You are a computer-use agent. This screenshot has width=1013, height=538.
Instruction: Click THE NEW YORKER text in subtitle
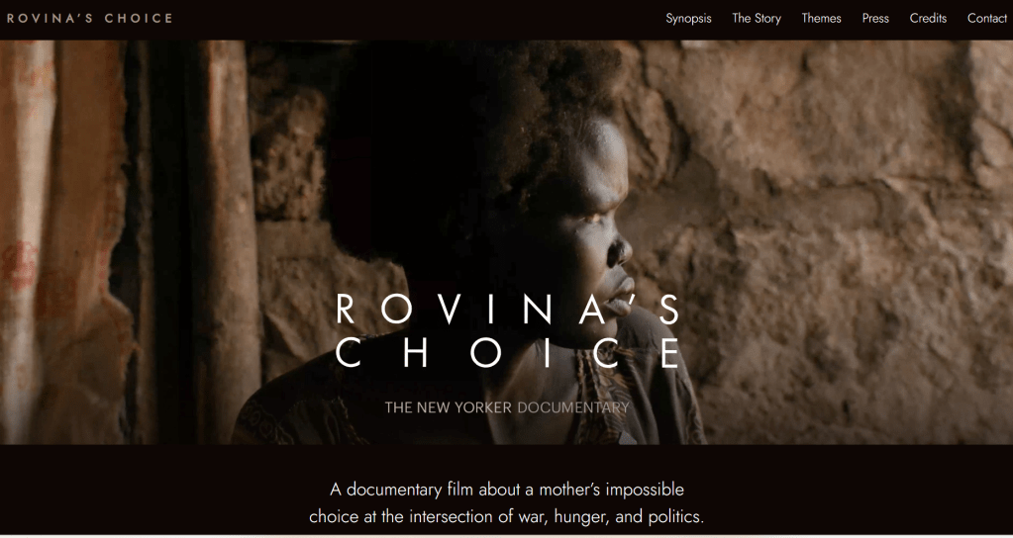point(448,407)
